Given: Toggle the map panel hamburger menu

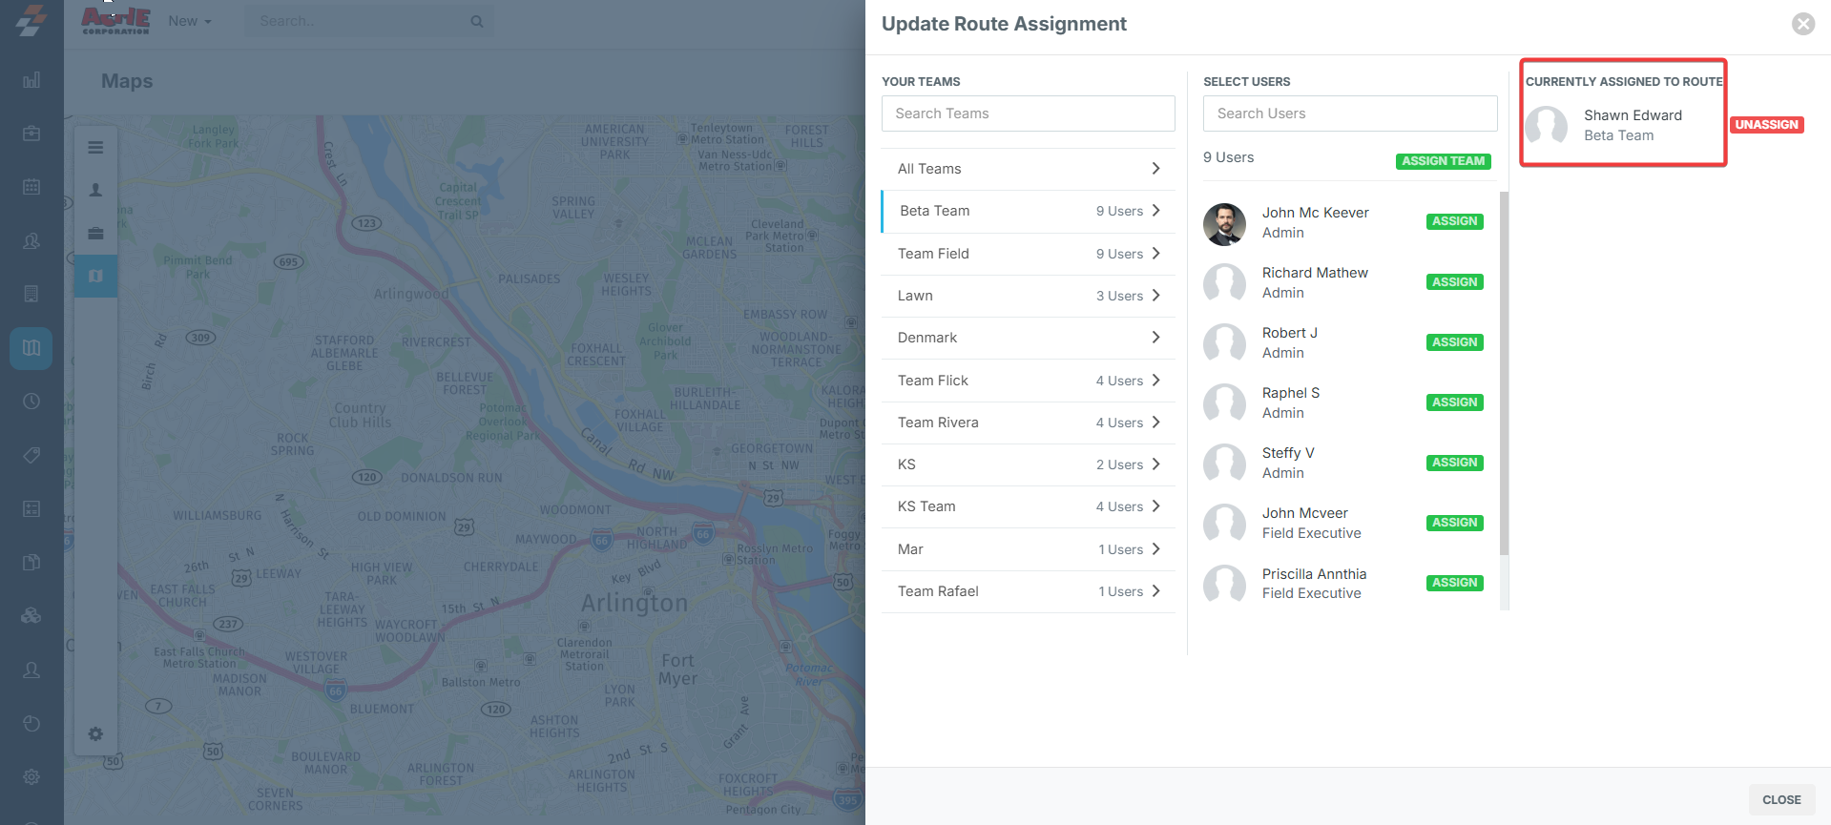Looking at the screenshot, I should [x=95, y=148].
